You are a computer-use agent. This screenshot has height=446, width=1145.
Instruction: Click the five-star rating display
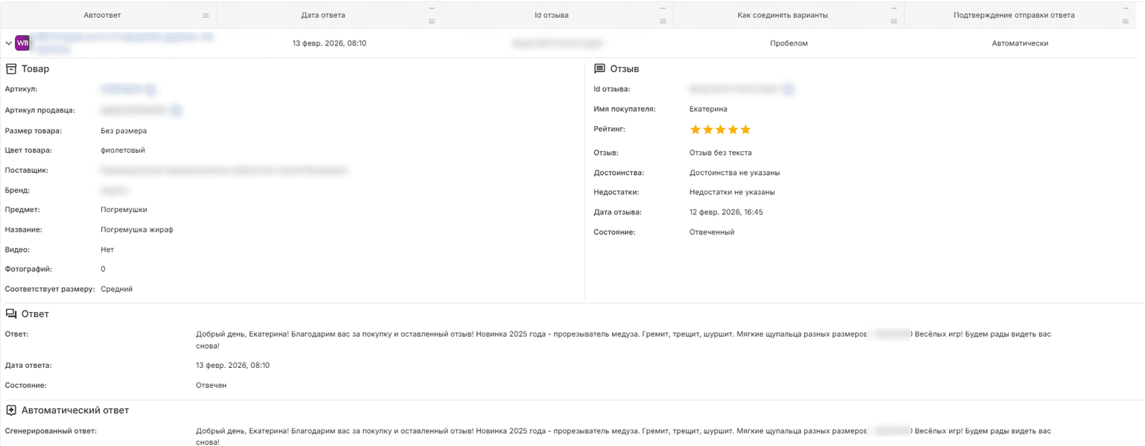720,130
